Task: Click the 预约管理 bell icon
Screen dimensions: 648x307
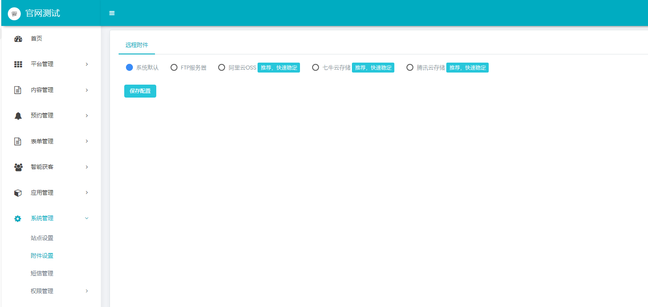Action: coord(18,116)
